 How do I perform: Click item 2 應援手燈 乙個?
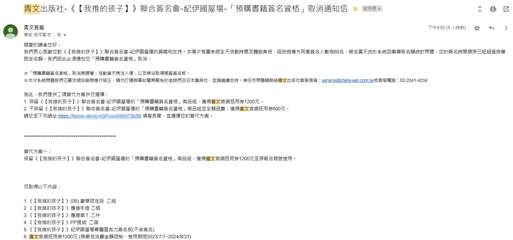click(62, 208)
